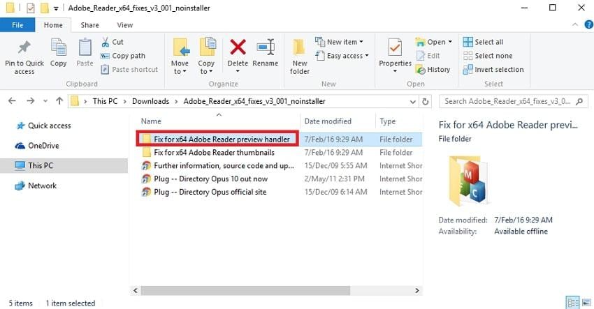Image resolution: width=594 pixels, height=309 pixels.
Task: Click the Copy ribbon icon
Action: [58, 47]
